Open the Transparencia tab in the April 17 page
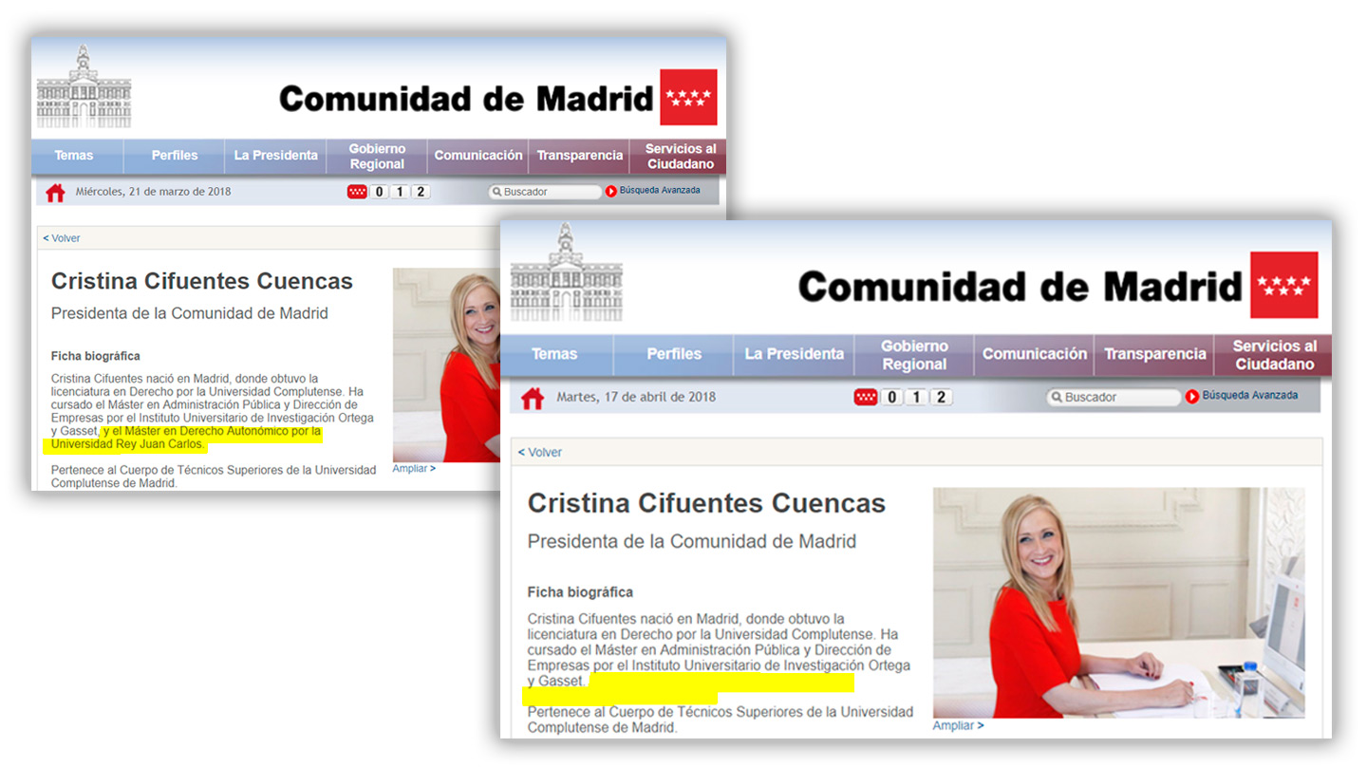 click(1154, 354)
